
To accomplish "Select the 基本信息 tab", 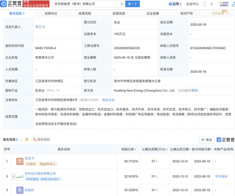I will pyautogui.click(x=17, y=14).
